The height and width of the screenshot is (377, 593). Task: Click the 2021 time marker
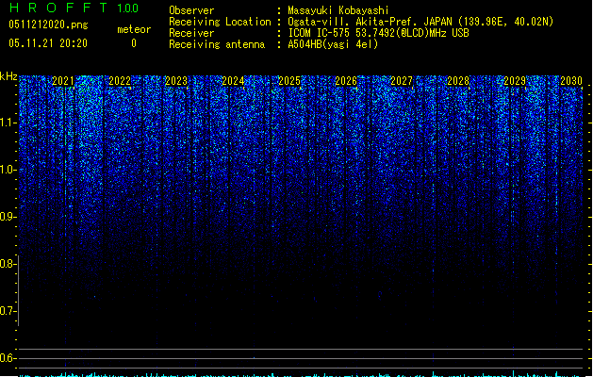(63, 81)
